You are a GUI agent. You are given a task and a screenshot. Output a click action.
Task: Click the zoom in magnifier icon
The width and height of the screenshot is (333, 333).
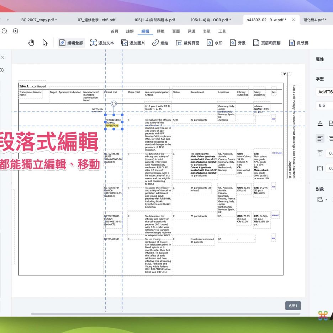pyautogui.click(x=16, y=31)
